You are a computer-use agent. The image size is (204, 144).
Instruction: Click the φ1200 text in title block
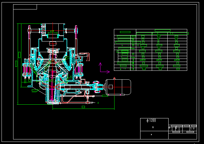pyautogui.click(x=151, y=121)
